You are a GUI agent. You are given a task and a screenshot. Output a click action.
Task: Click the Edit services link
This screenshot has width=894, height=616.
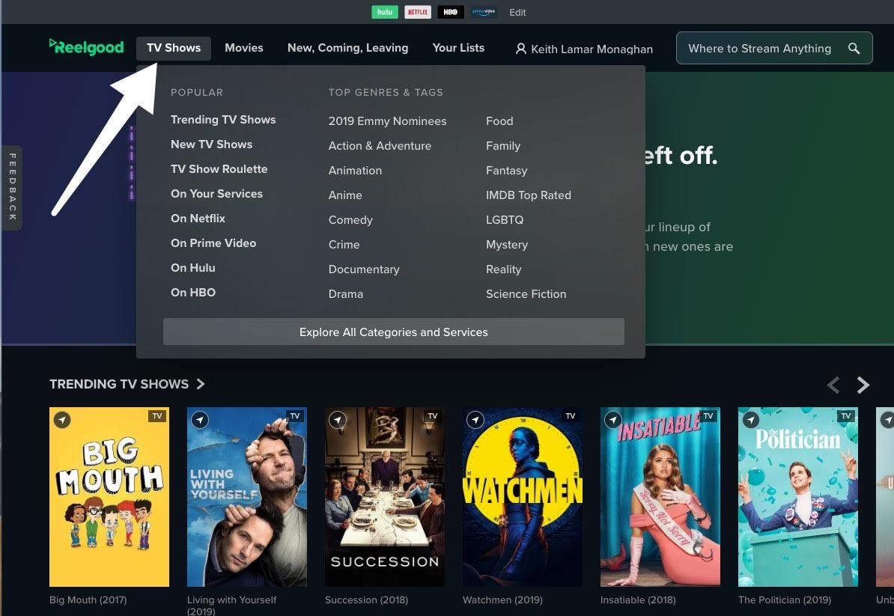tap(517, 13)
